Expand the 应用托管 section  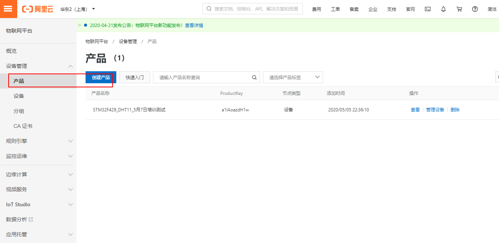[71, 234]
